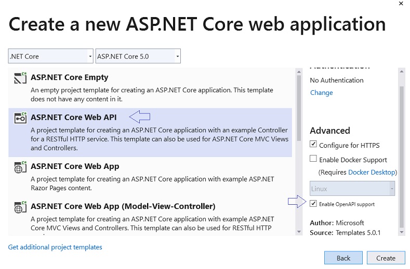Screen dimensions: 410x269
Task: Open the Docker Desktop link
Action: click(x=372, y=172)
